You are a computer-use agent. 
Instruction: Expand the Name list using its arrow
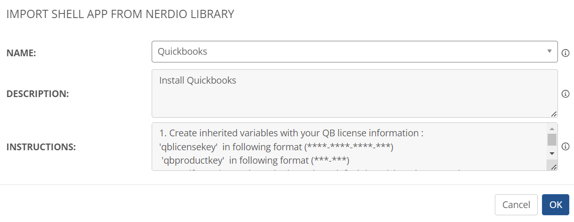549,52
